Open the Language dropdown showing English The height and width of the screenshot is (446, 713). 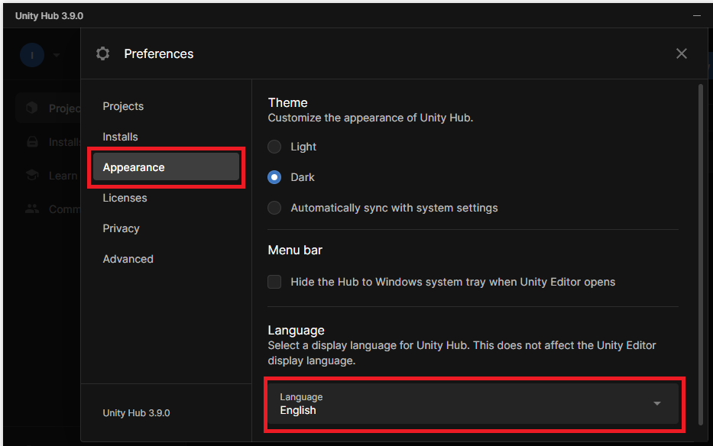pyautogui.click(x=473, y=404)
